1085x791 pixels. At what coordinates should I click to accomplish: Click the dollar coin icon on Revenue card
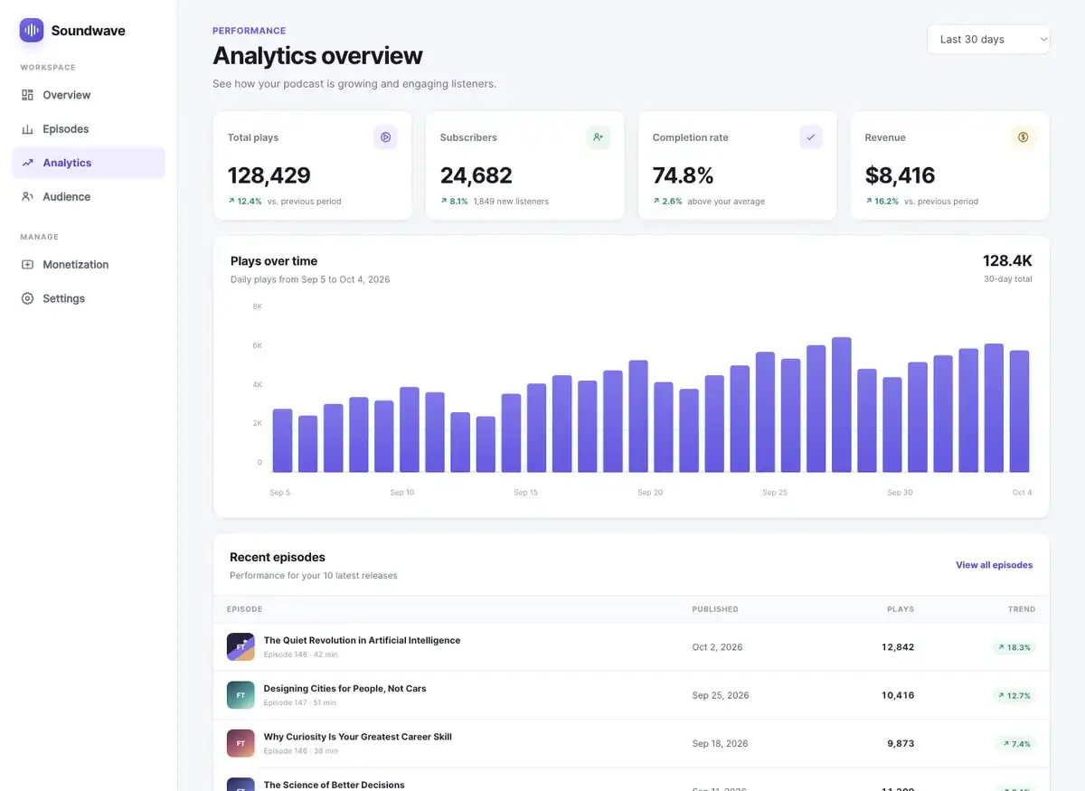pos(1024,137)
